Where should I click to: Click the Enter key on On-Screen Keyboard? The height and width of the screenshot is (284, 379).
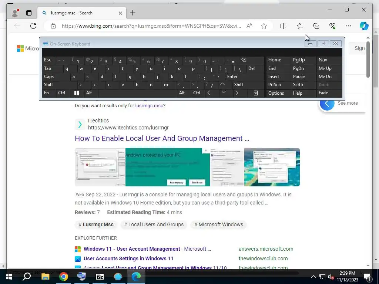pos(244,77)
